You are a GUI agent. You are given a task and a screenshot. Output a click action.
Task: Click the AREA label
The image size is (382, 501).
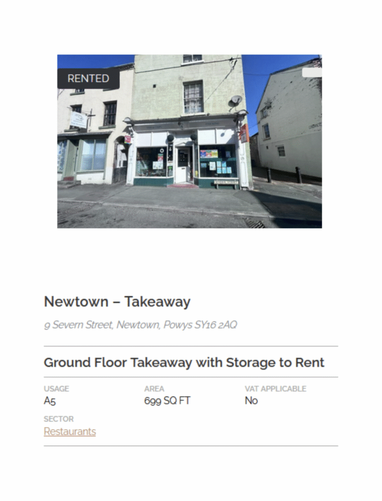point(154,389)
